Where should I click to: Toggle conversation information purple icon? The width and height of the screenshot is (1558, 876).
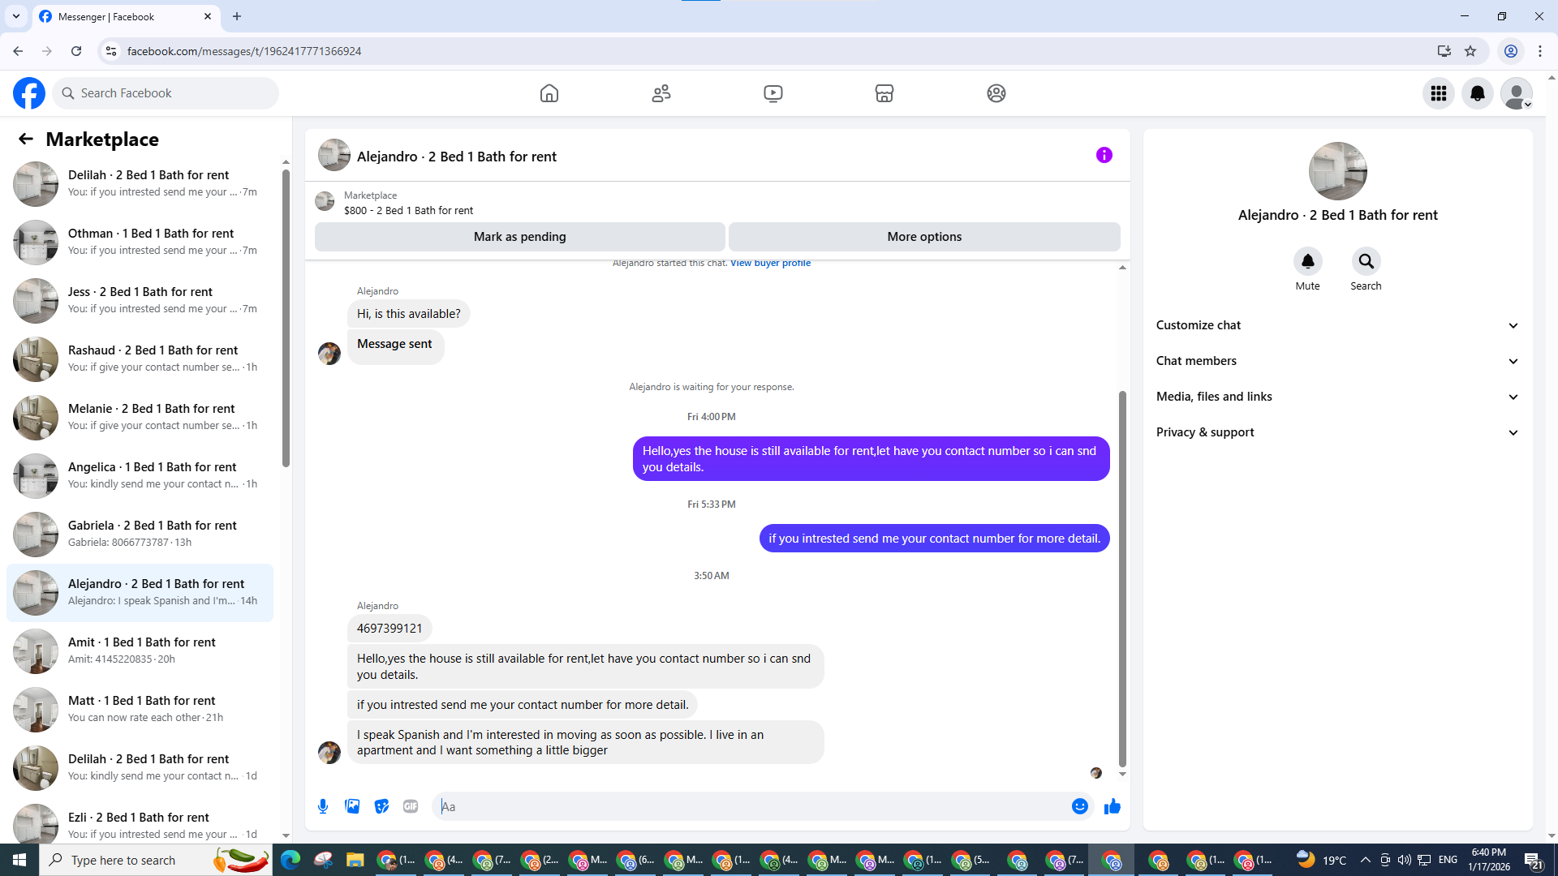1104,155
